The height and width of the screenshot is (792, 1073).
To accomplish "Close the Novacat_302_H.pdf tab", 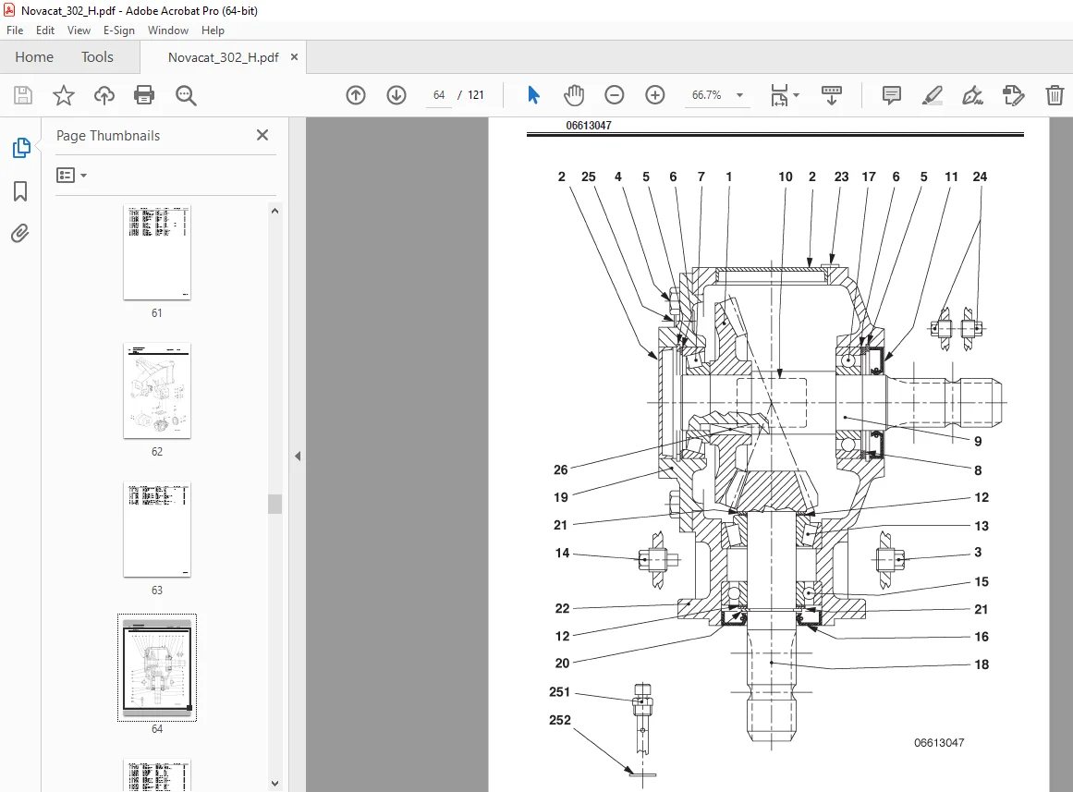I will (294, 56).
